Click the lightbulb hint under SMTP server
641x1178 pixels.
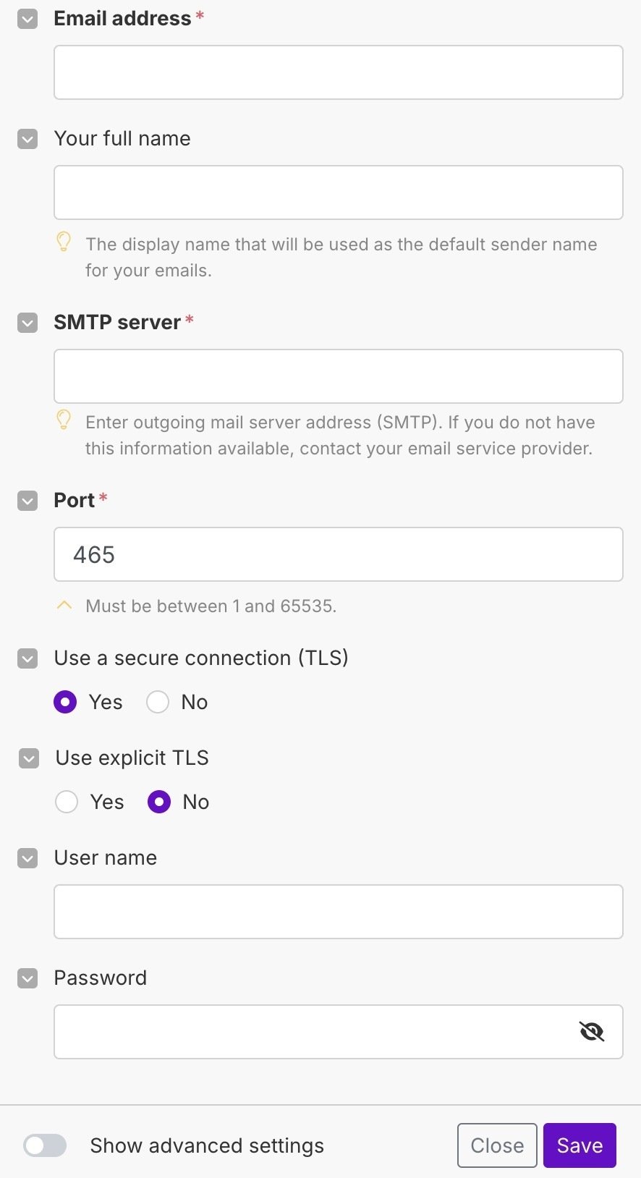coord(64,420)
